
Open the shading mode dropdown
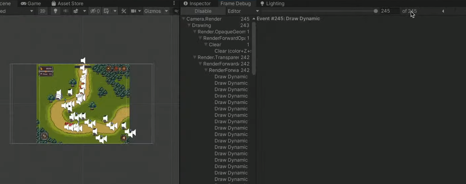pos(17,11)
